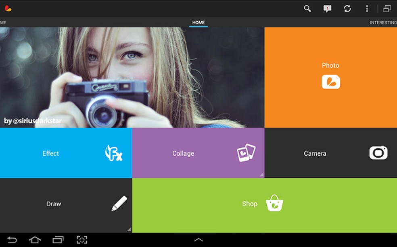Expand the Draw tile's corner arrow
The width and height of the screenshot is (397, 247).
(129, 229)
